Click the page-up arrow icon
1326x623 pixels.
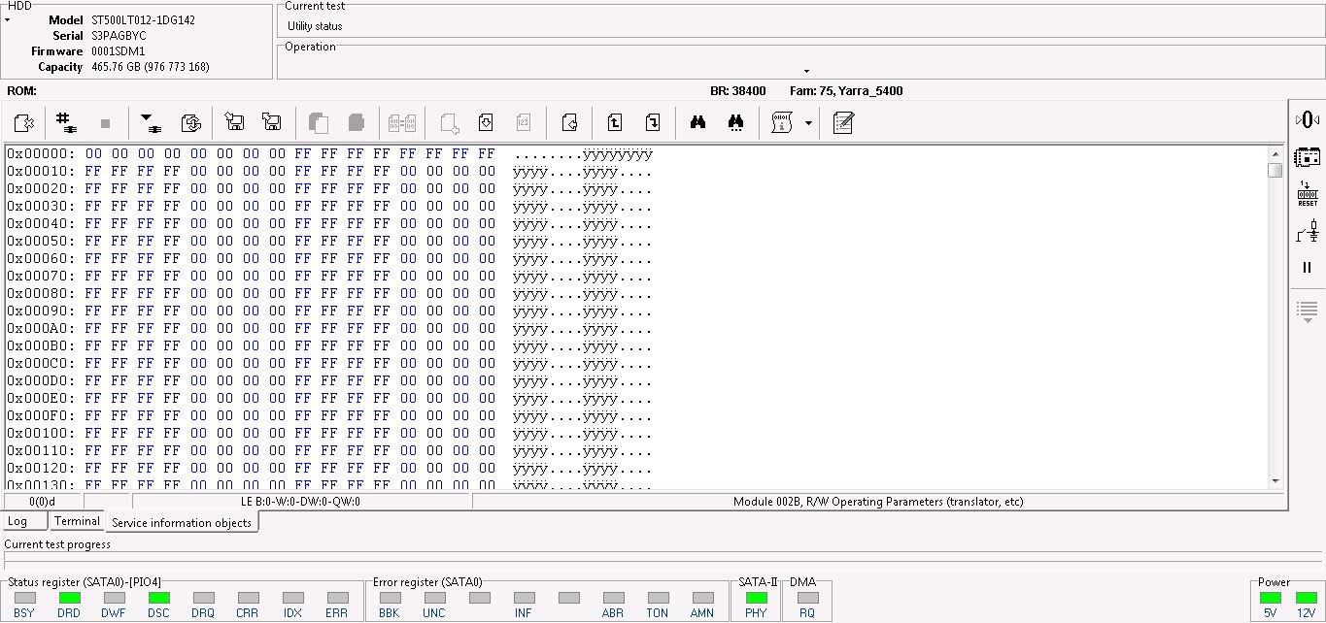click(614, 123)
